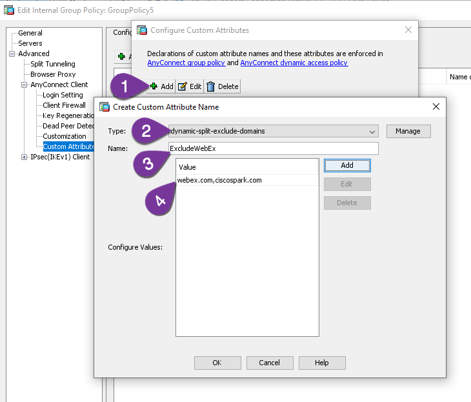Click ASDM icon in Create Custom Attribute Name title
The width and height of the screenshot is (471, 402).
click(105, 107)
